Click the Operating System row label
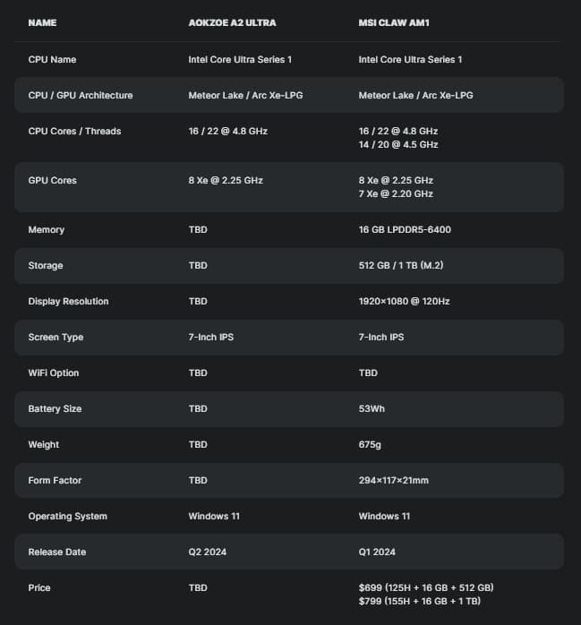 67,516
